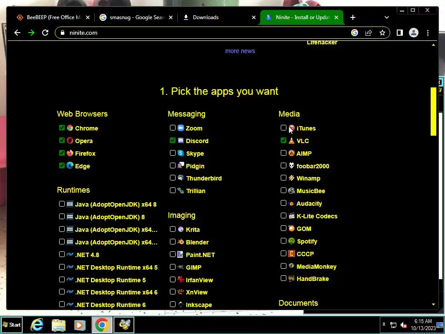Click the MediaMonkey app icon

click(292, 266)
